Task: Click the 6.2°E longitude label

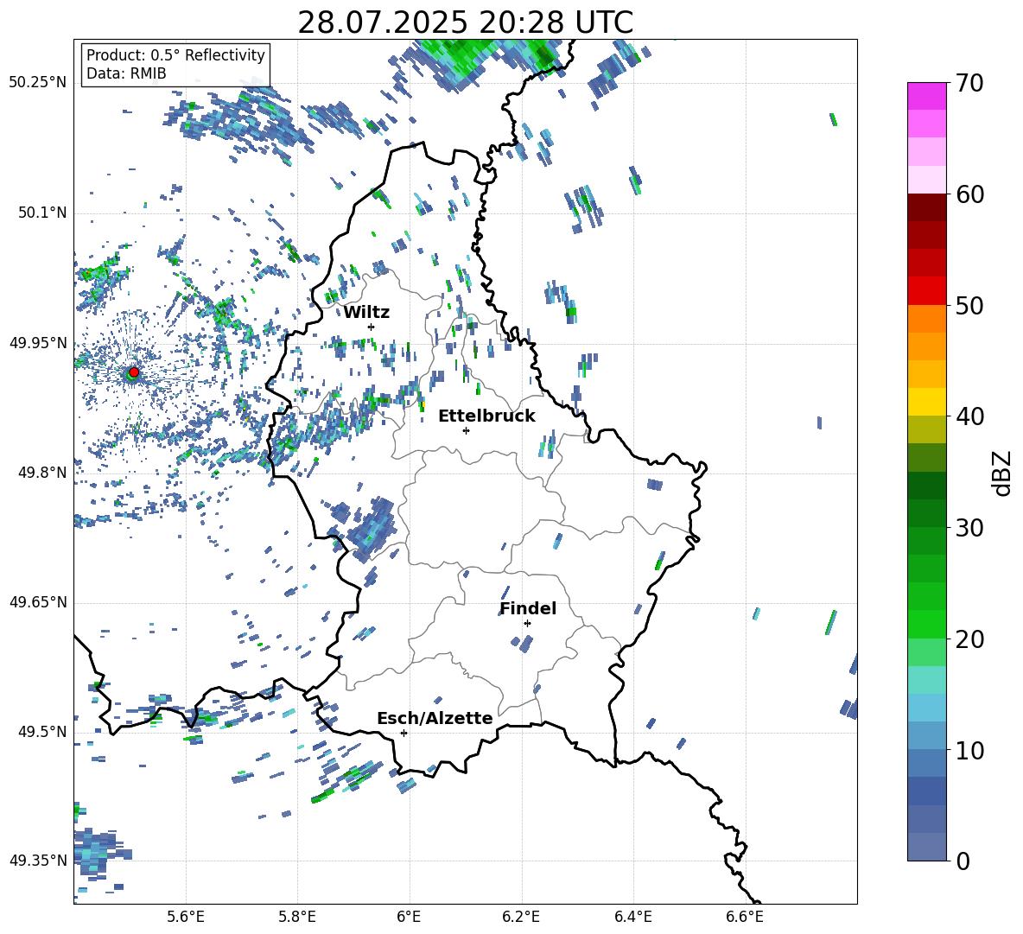Action: coord(521,917)
